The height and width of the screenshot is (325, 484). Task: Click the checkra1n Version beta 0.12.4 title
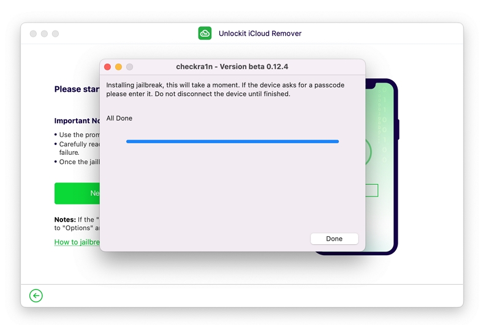click(x=232, y=67)
